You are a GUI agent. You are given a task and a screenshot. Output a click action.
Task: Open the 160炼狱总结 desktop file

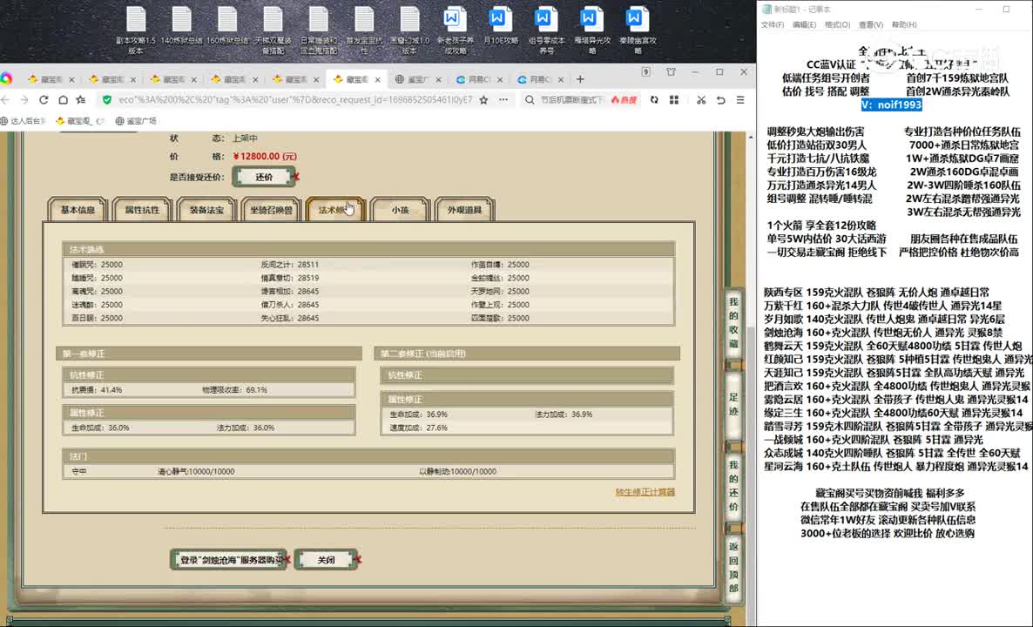(x=227, y=26)
